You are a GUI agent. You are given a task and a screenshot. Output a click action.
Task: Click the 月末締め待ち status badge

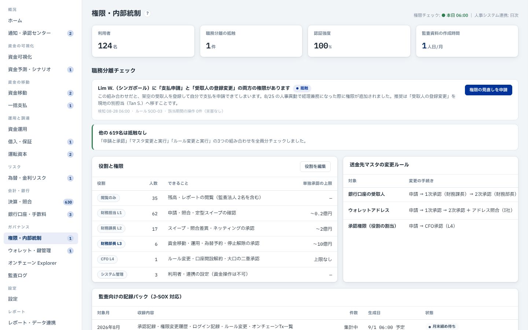click(442, 327)
